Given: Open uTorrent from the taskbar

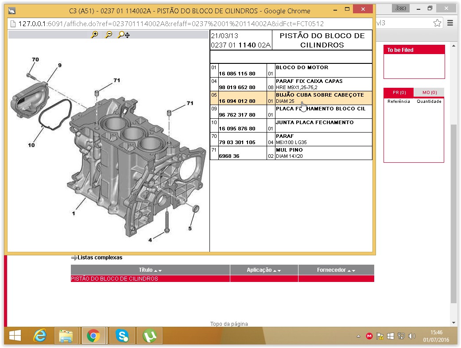Looking at the screenshot, I should coord(149,336).
